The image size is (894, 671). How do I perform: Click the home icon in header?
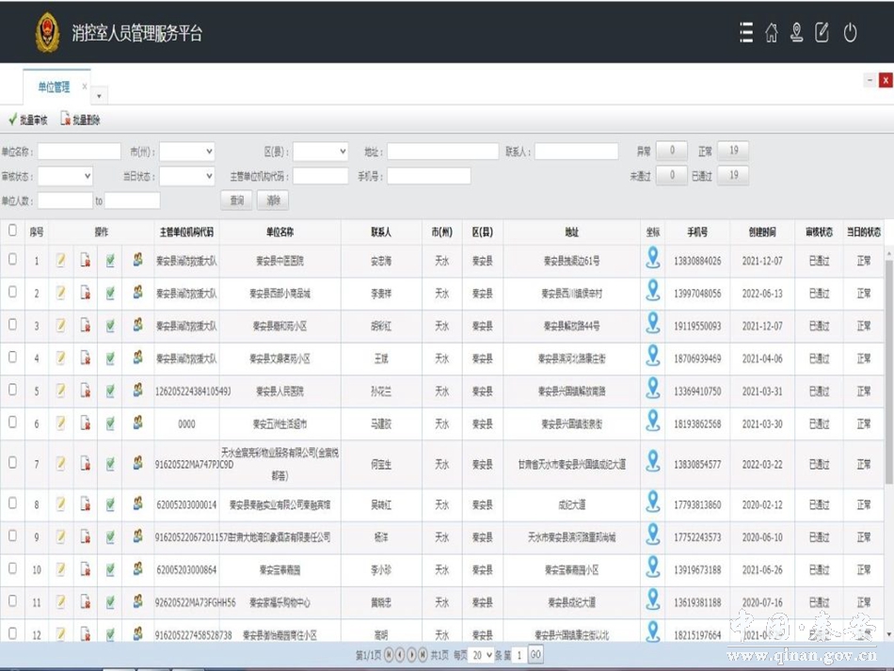[772, 33]
